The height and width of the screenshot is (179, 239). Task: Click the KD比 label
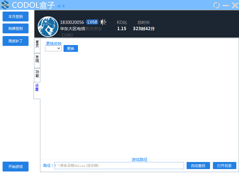click(x=122, y=22)
